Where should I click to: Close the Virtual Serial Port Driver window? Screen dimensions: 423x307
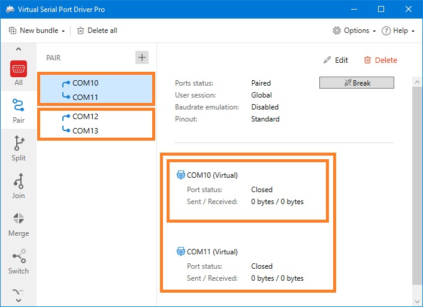(409, 9)
